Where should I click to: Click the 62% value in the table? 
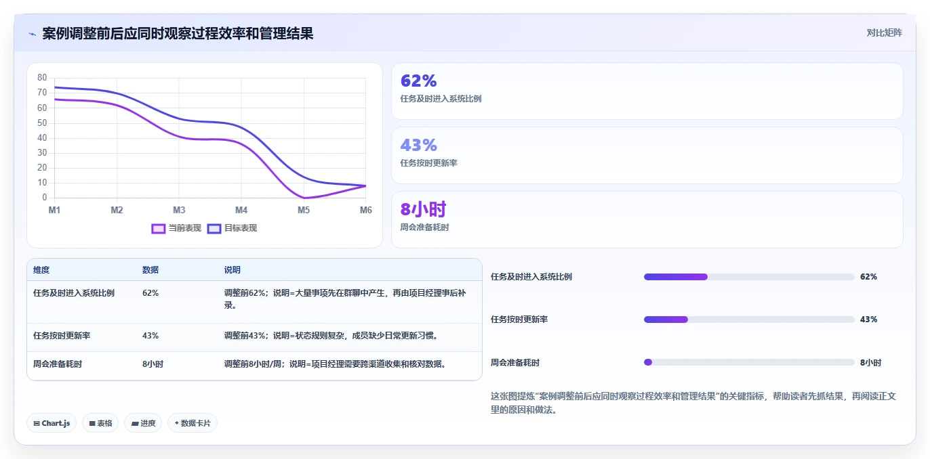[x=150, y=293]
